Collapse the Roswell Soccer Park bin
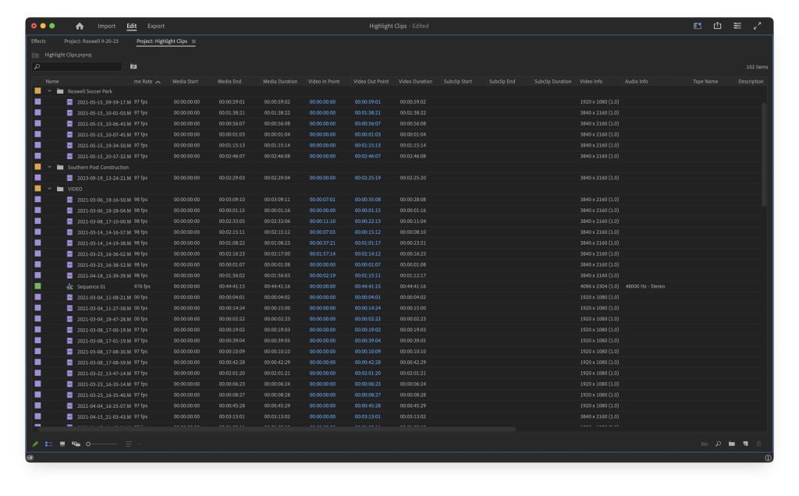Image resolution: width=799 pixels, height=496 pixels. coord(49,91)
